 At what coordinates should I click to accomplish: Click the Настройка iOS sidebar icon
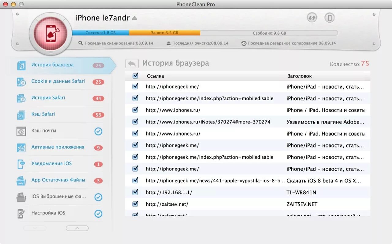pos(21,214)
